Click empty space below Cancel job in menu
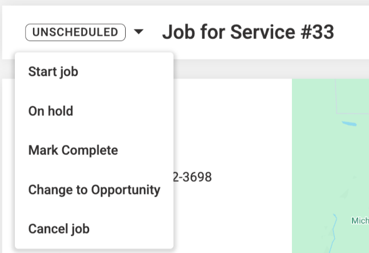The image size is (369, 253). [94, 246]
